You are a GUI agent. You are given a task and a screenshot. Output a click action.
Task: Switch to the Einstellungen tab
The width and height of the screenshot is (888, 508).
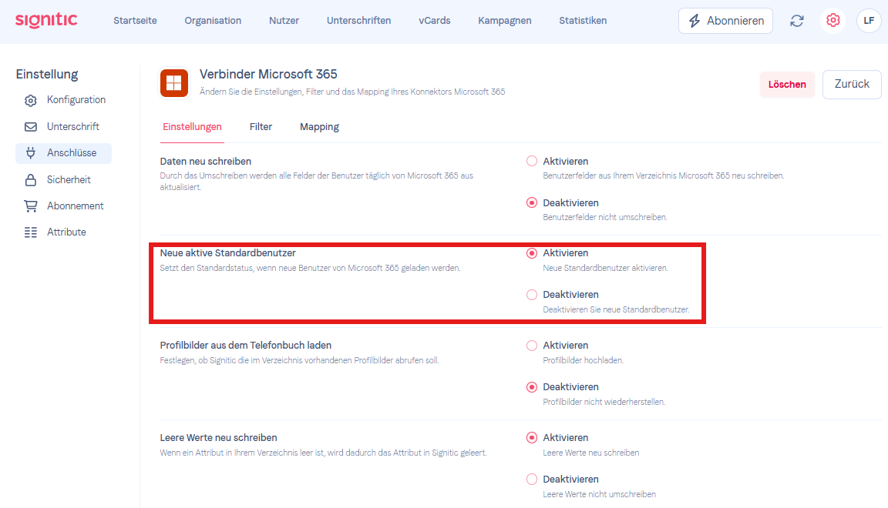point(192,127)
